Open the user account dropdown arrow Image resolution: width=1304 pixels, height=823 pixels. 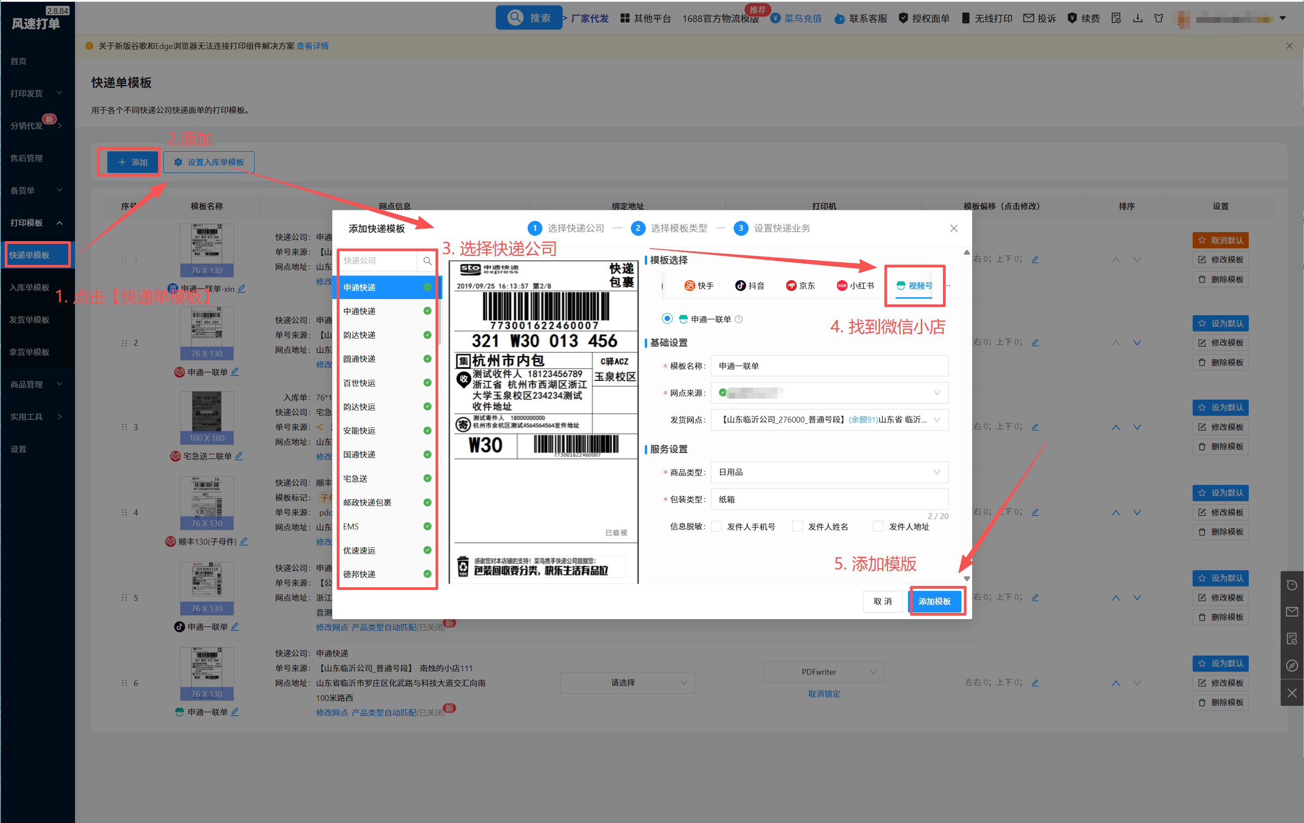pos(1283,18)
